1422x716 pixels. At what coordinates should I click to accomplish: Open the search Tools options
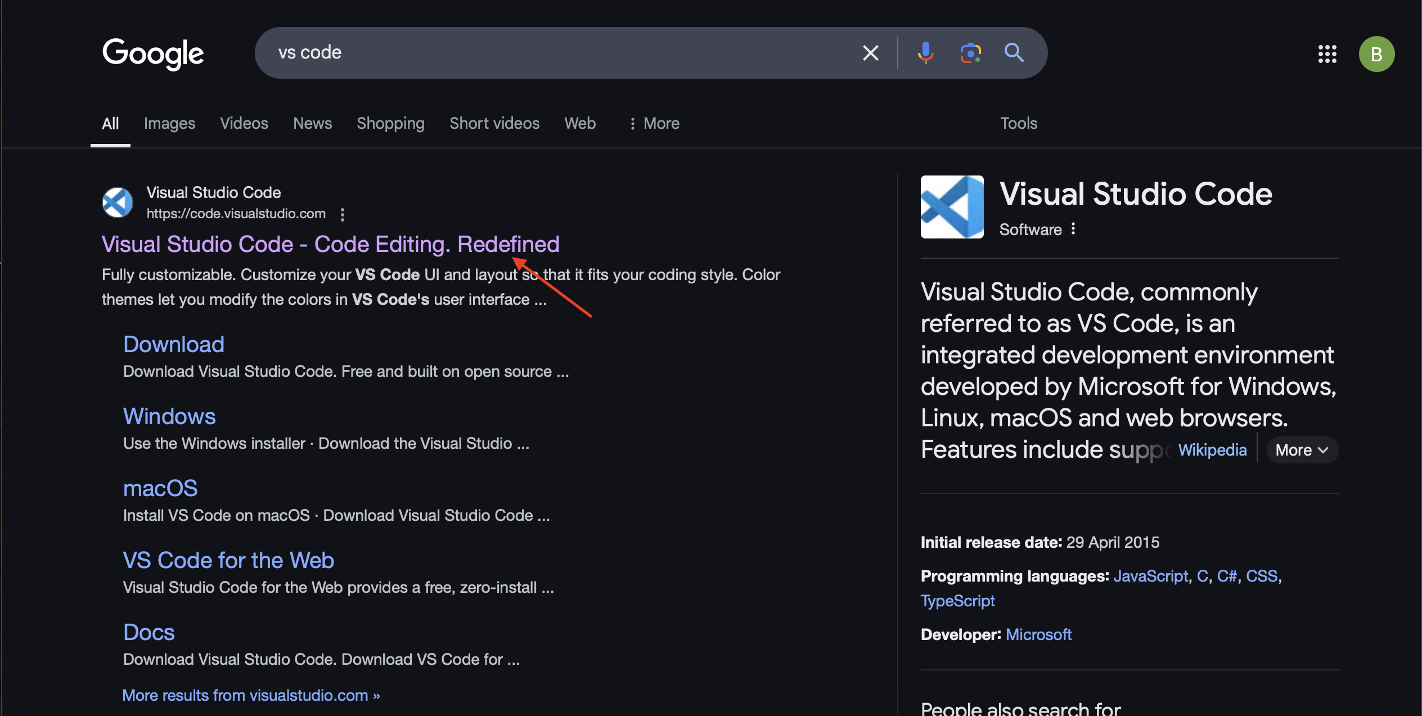tap(1018, 123)
